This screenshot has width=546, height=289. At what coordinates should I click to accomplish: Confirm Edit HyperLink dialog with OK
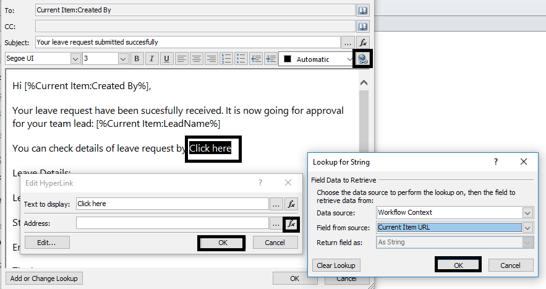click(223, 243)
